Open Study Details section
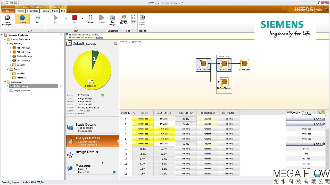The height and width of the screenshot is (185, 330). (x=92, y=127)
